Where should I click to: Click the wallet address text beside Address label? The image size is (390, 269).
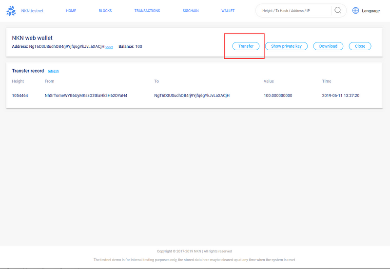pos(67,46)
